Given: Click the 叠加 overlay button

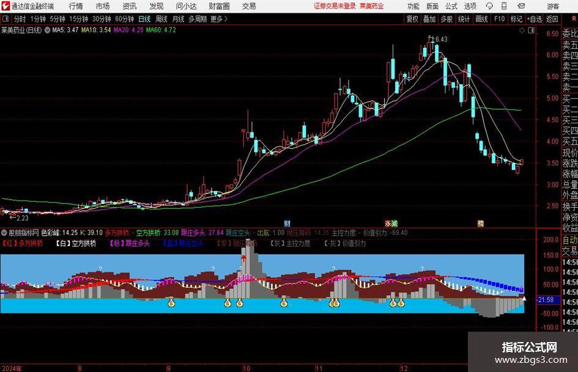Looking at the screenshot, I should click(429, 19).
